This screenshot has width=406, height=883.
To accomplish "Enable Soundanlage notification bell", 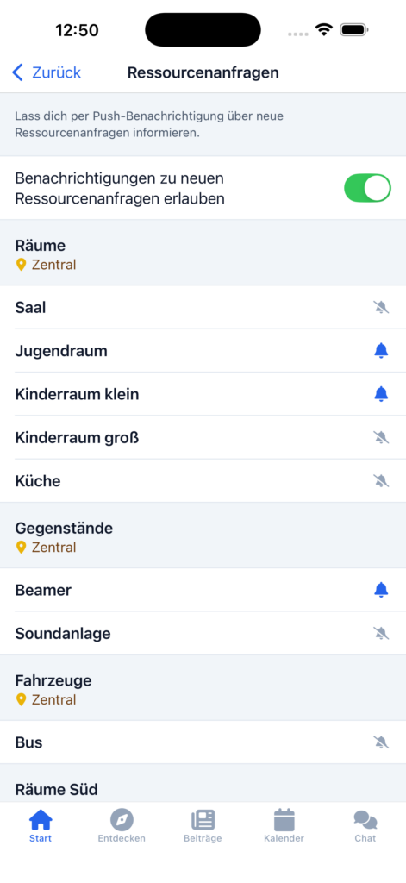I will point(381,633).
